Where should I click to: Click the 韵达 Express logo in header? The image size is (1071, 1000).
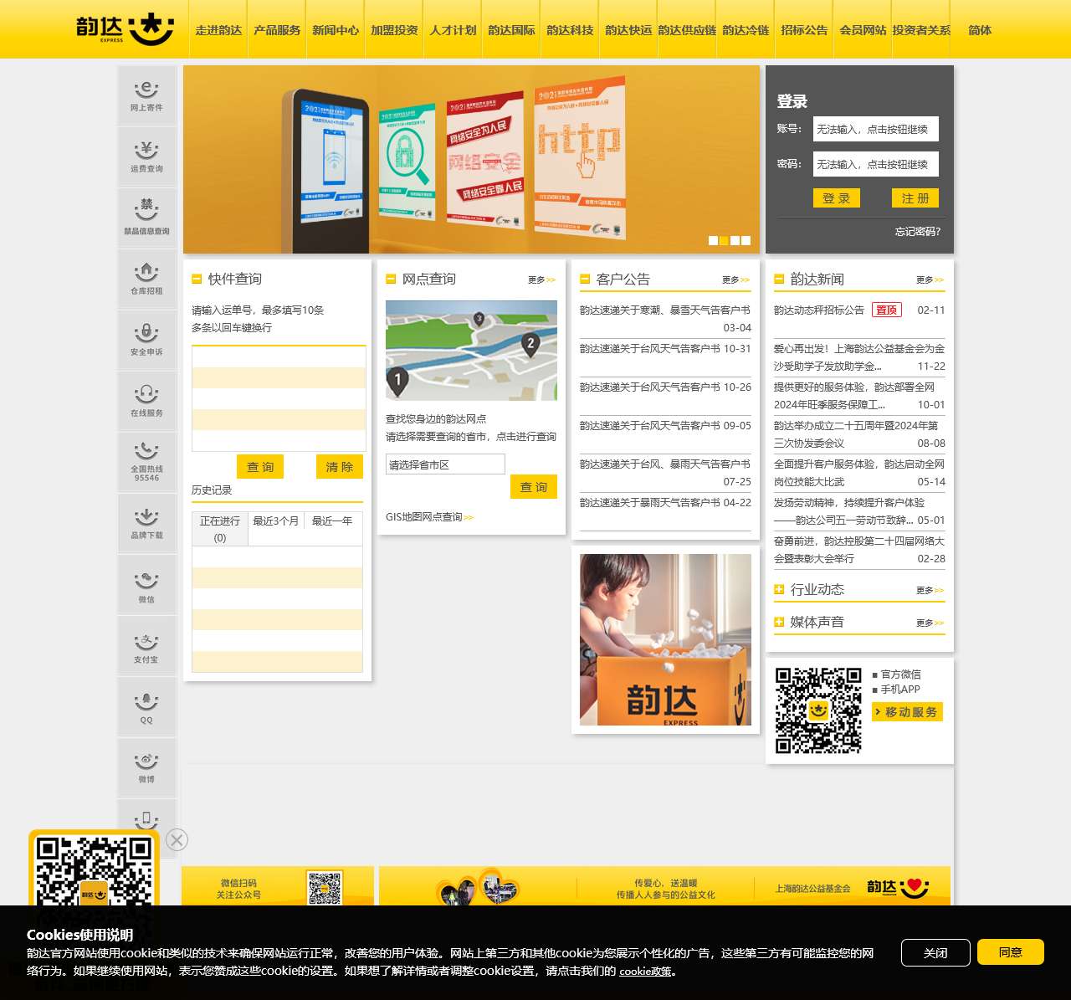tap(125, 28)
